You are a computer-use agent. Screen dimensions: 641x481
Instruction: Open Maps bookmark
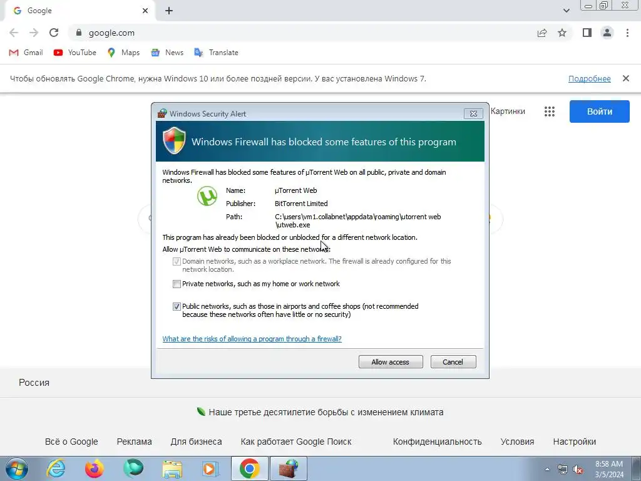pos(123,53)
